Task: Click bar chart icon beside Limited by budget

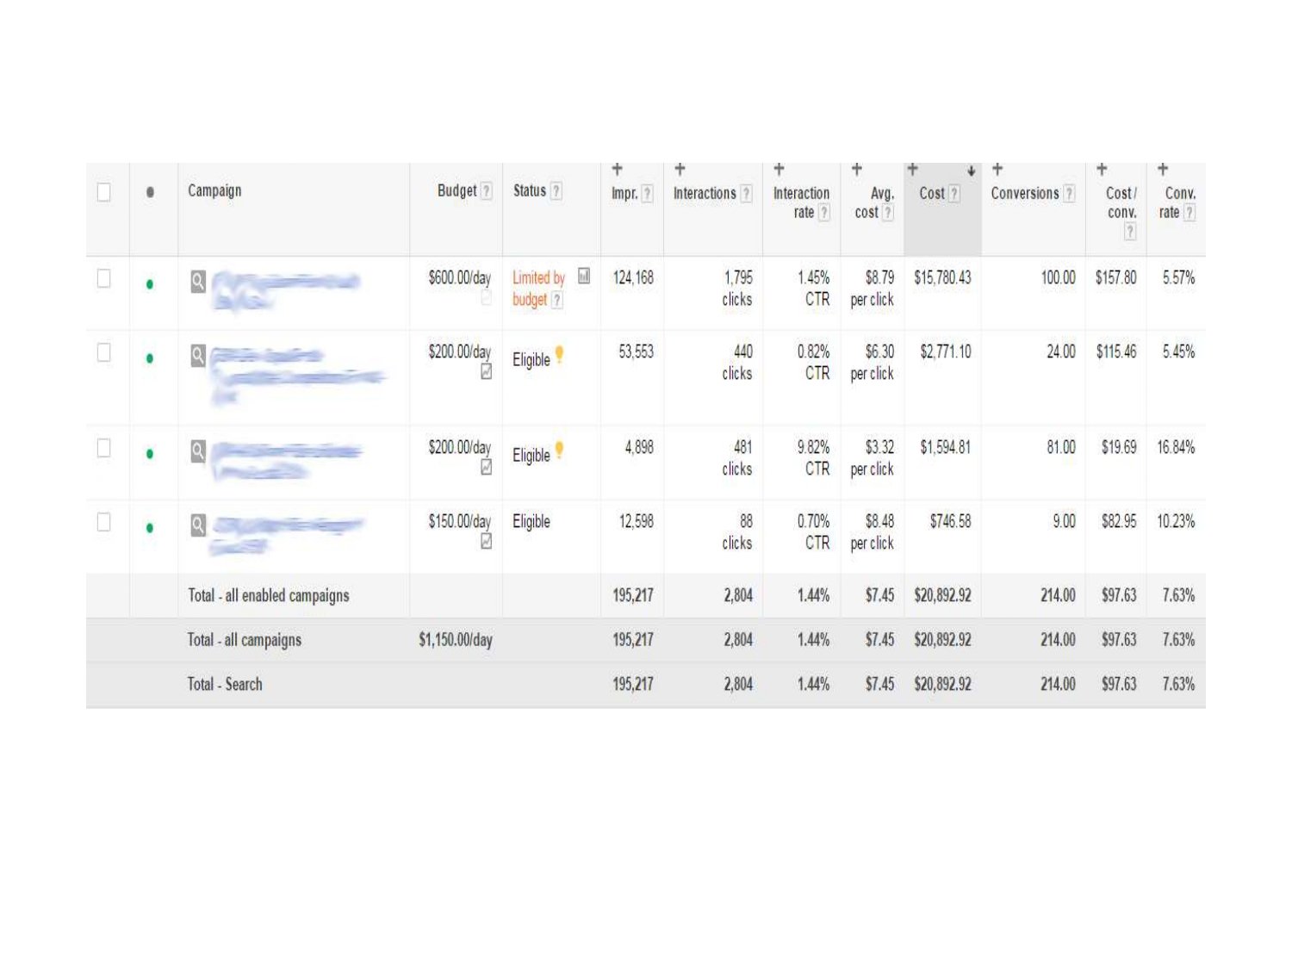Action: [x=584, y=276]
